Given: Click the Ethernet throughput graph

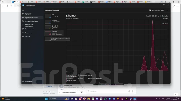Looking at the screenshot, I should 117,45.
